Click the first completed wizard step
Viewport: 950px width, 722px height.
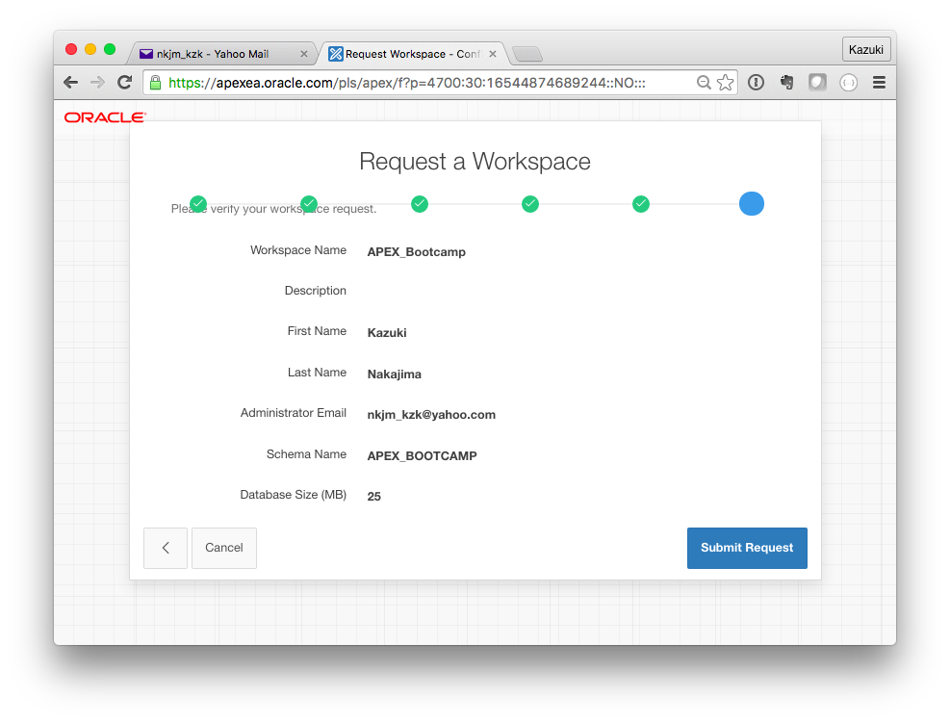click(198, 204)
